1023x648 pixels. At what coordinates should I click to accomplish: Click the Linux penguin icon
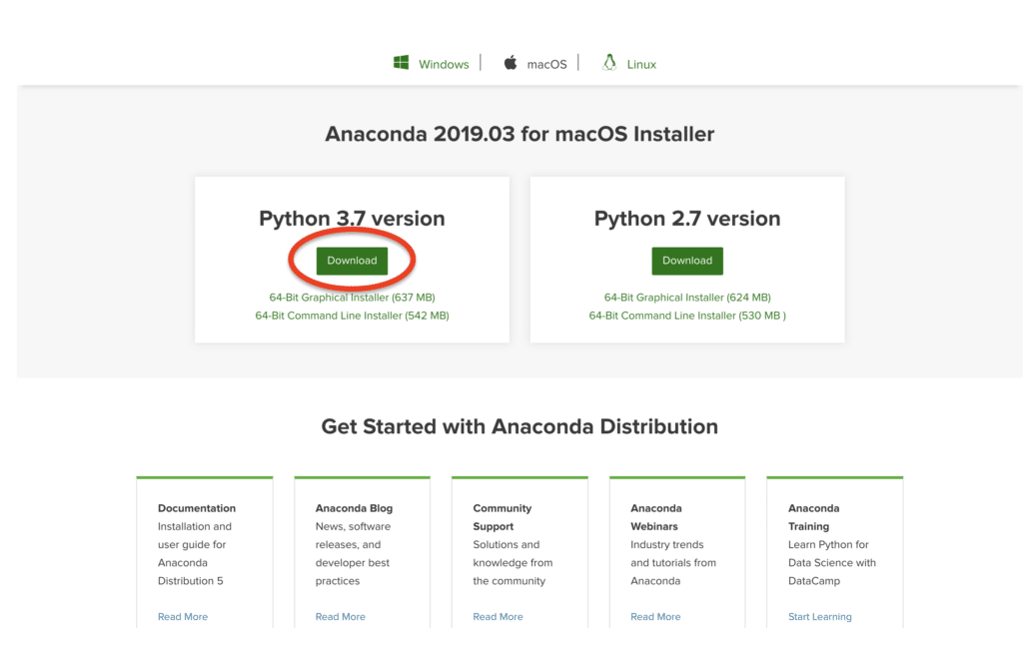(609, 62)
